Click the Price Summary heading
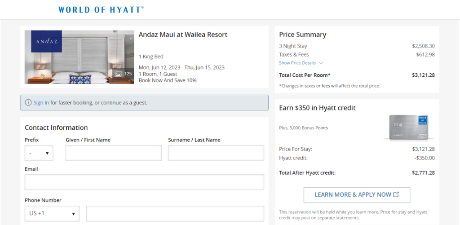Image resolution: width=460 pixels, height=225 pixels. coord(302,35)
